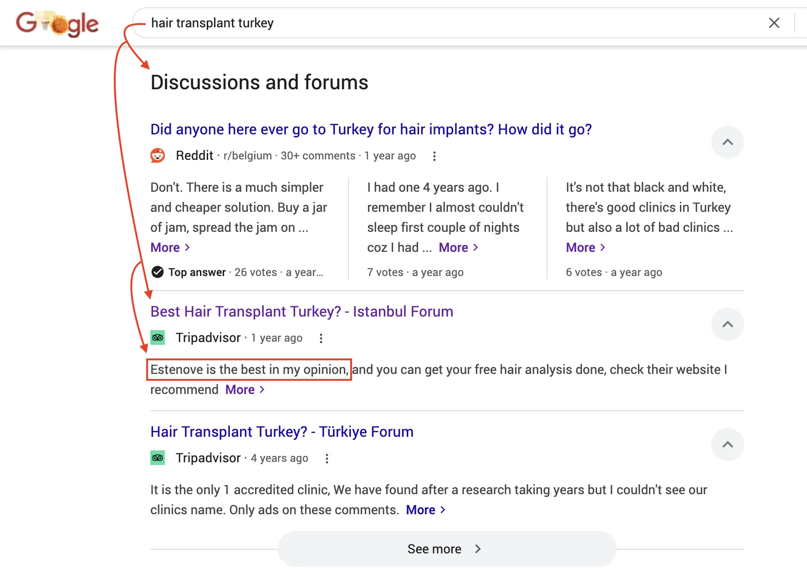
Task: Read More of the Estenove recommendation
Action: [x=245, y=389]
